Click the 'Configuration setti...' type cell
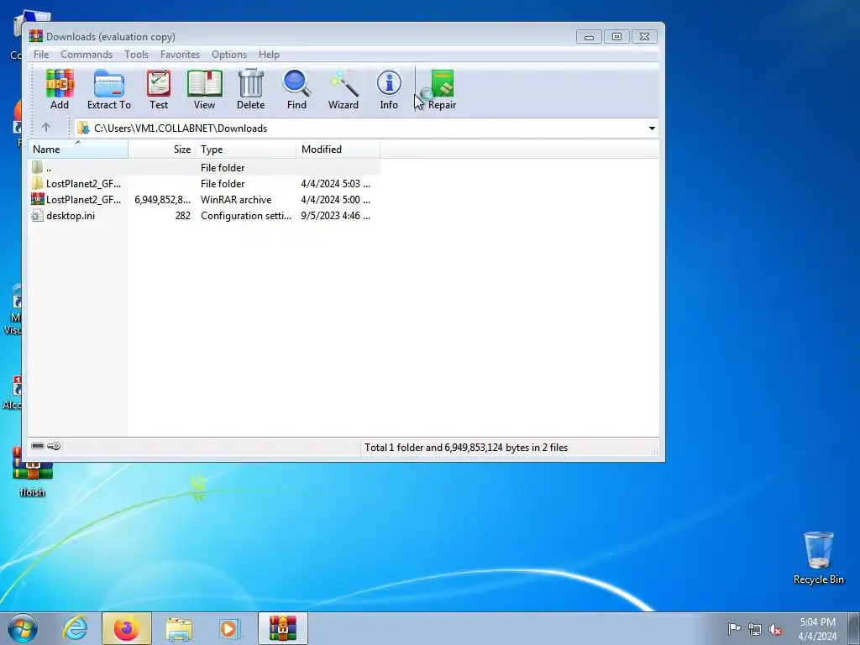The height and width of the screenshot is (645, 860). (246, 216)
